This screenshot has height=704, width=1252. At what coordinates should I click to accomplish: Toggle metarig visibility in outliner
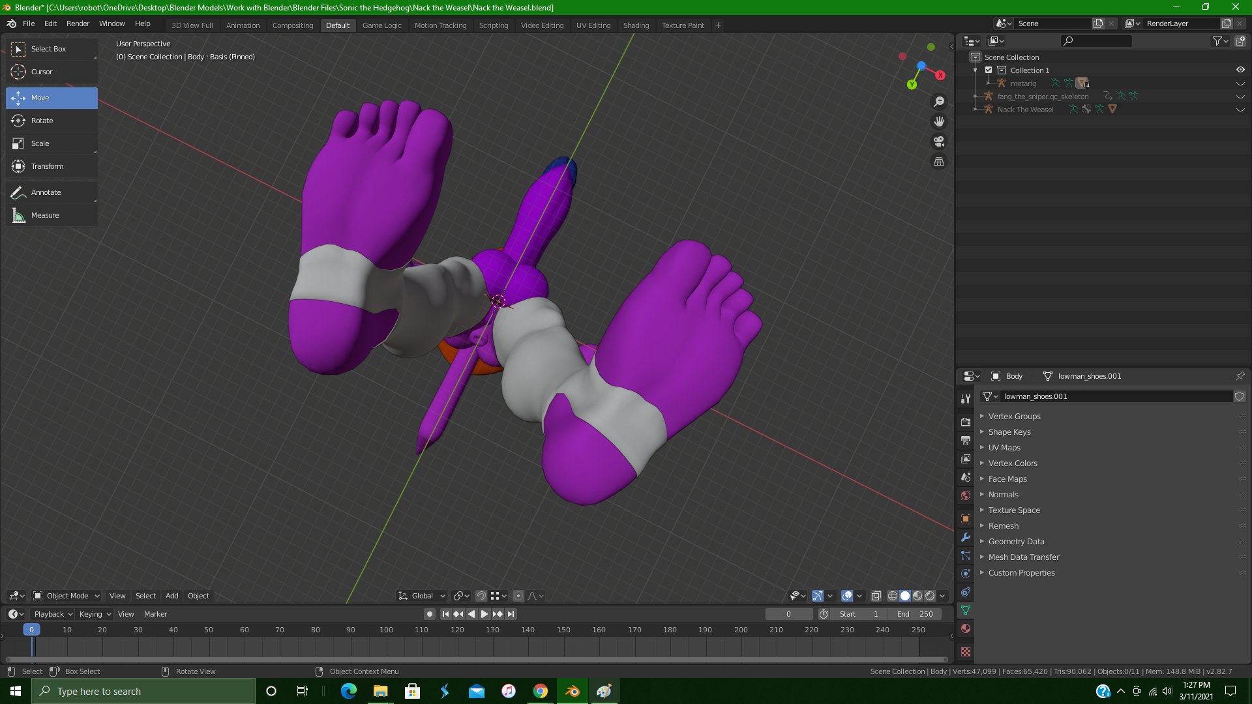point(1240,83)
